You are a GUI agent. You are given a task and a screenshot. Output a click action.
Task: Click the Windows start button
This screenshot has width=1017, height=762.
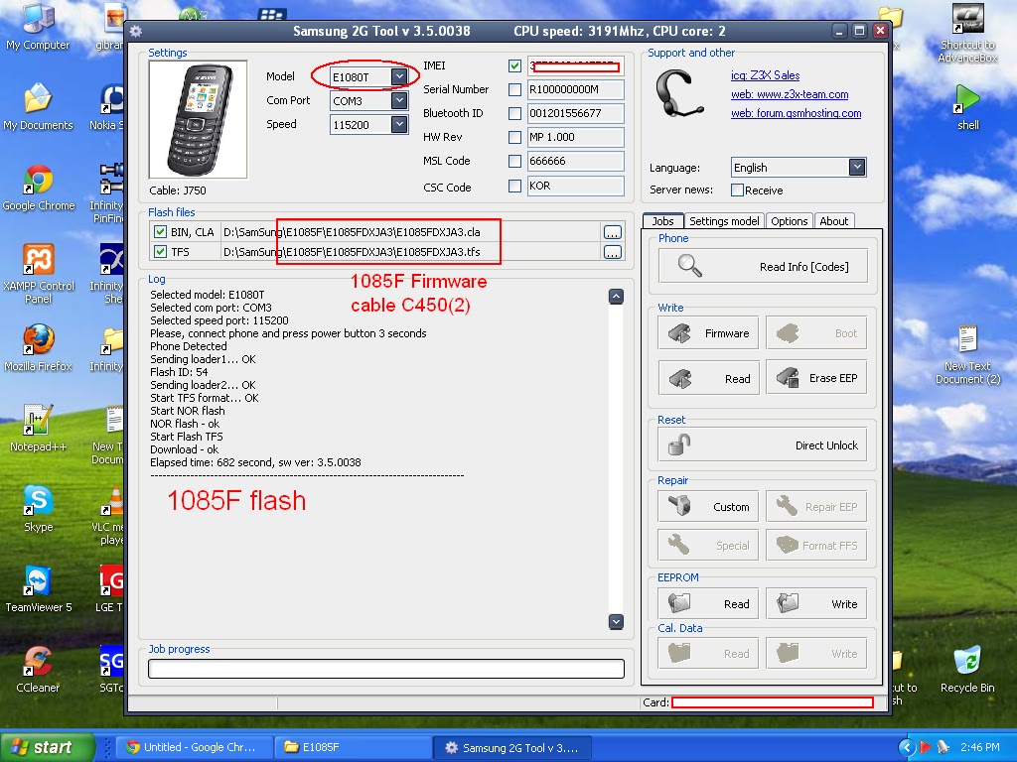pos(47,747)
